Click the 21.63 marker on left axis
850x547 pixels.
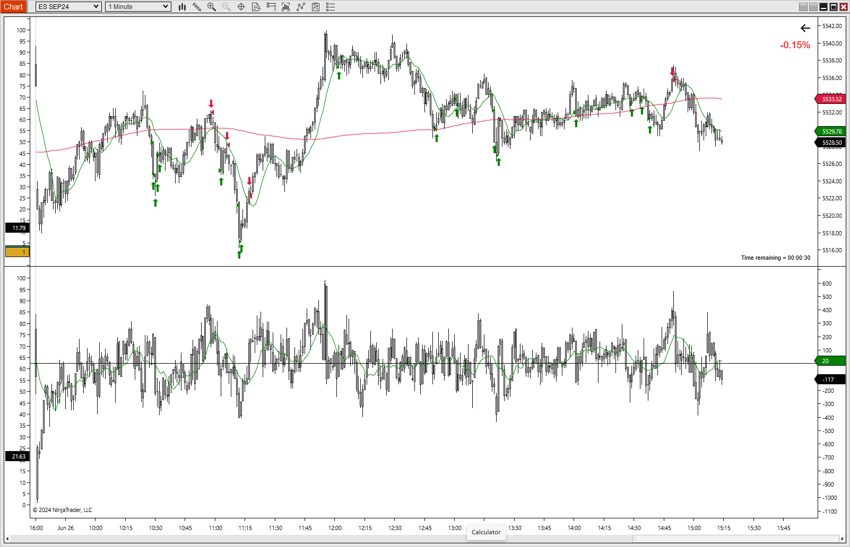(x=18, y=456)
